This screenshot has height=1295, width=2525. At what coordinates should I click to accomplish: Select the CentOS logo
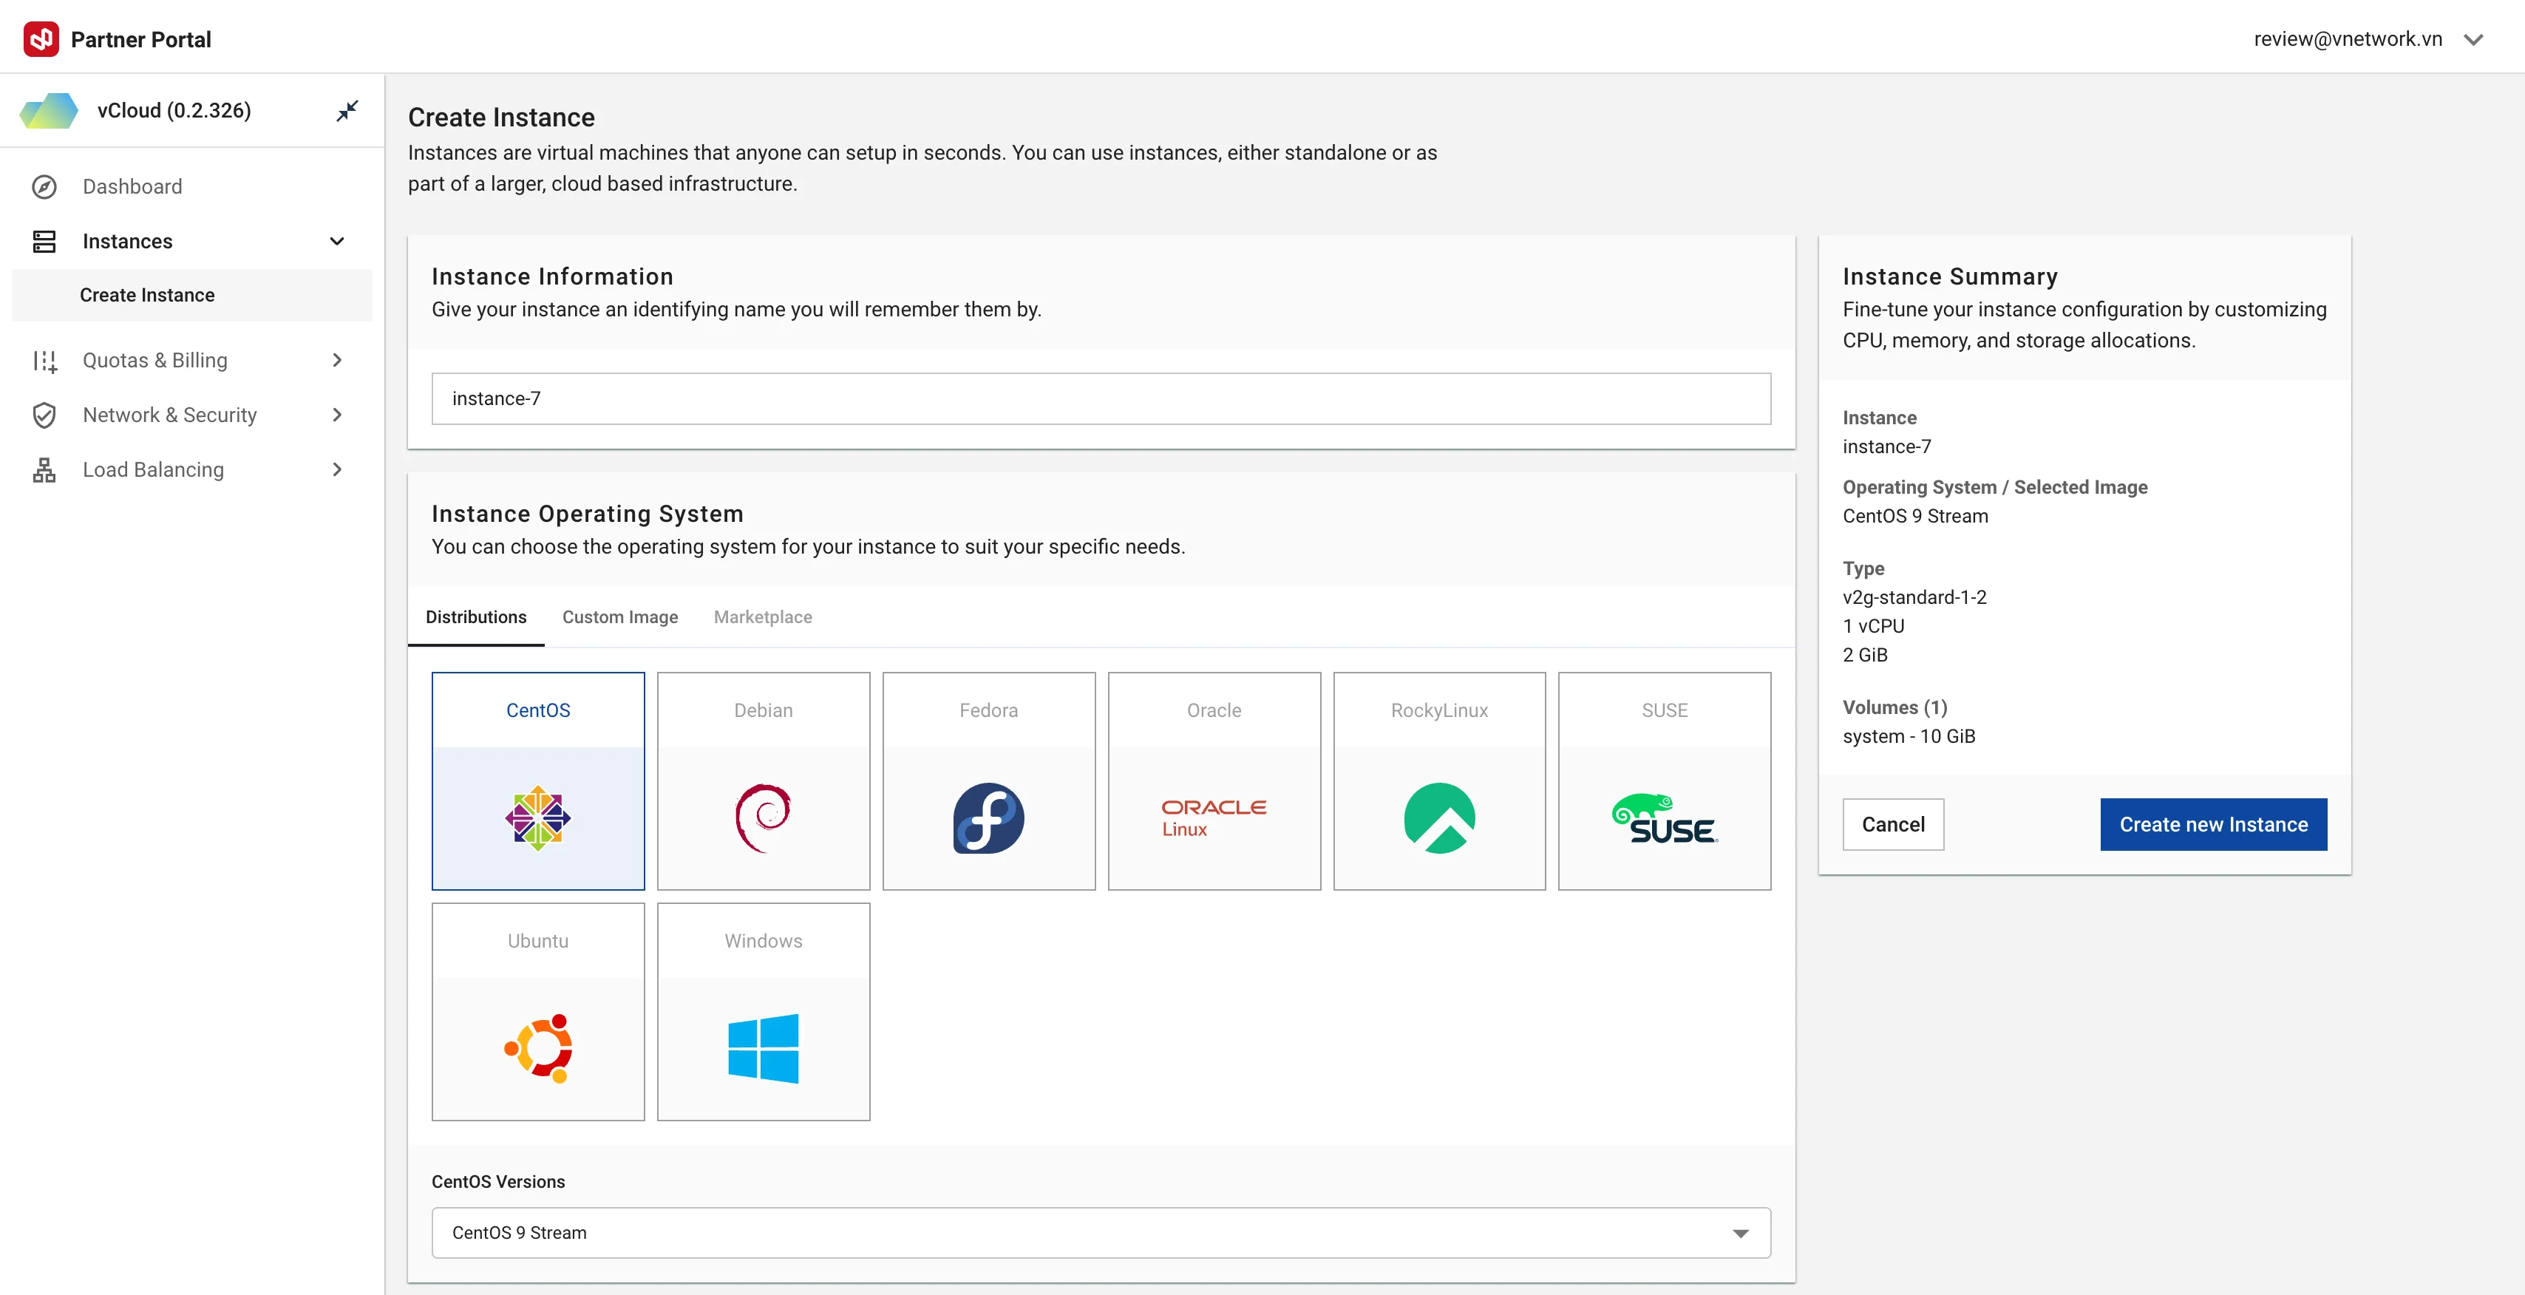coord(538,818)
